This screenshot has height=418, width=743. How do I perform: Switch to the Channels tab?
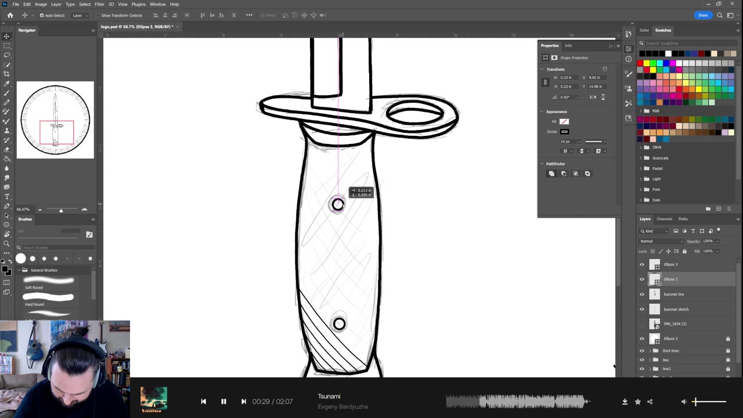pyautogui.click(x=664, y=219)
